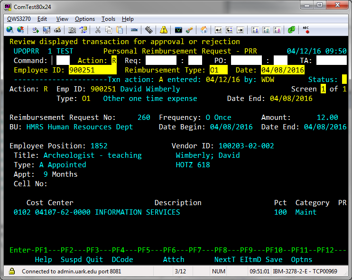Click the Employee ID field 900251
The height and width of the screenshot is (280, 352).
pos(93,70)
